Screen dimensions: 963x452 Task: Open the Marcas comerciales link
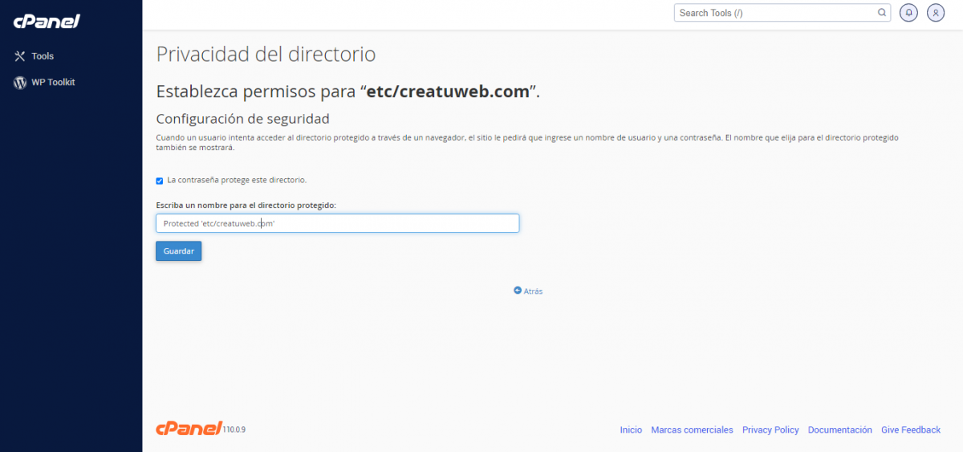692,430
